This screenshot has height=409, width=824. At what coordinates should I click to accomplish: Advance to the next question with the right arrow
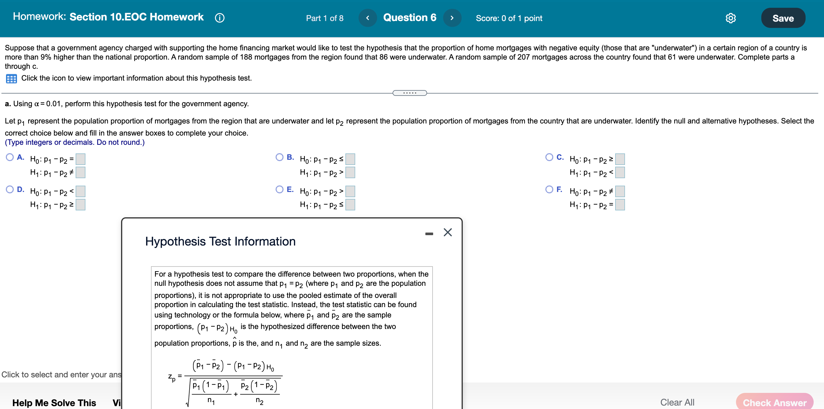(452, 18)
